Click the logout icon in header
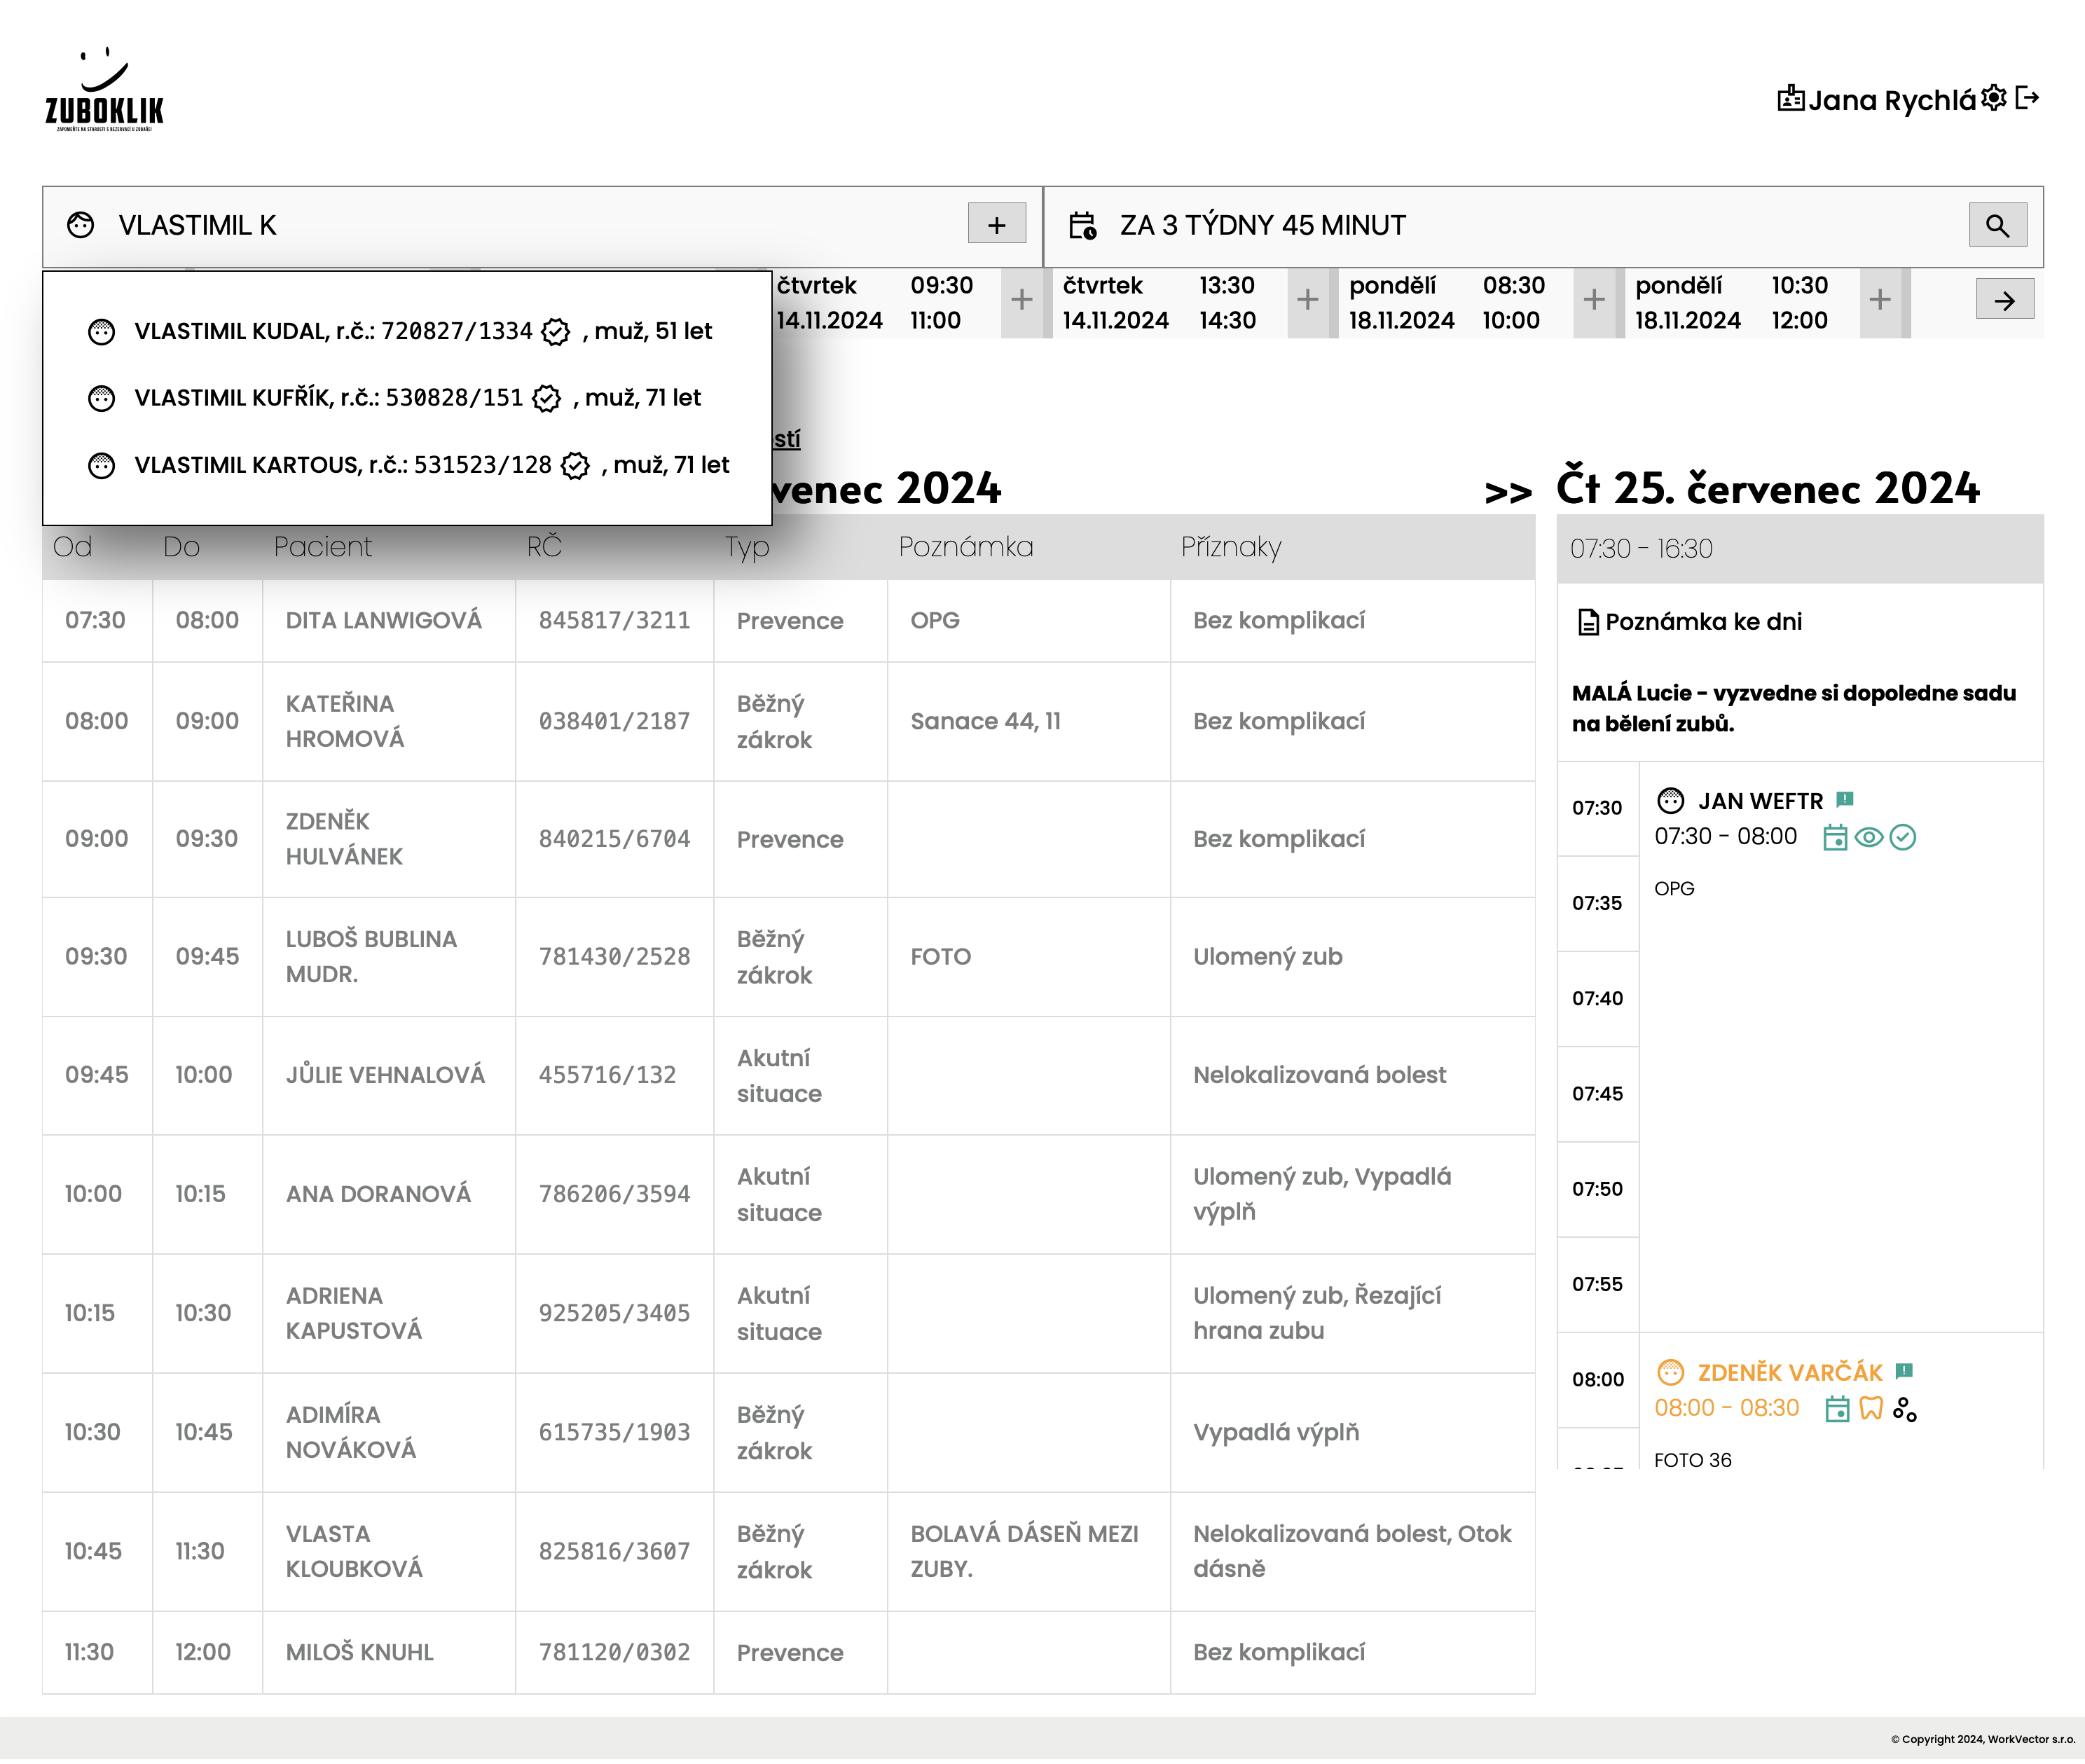 pos(2027,98)
